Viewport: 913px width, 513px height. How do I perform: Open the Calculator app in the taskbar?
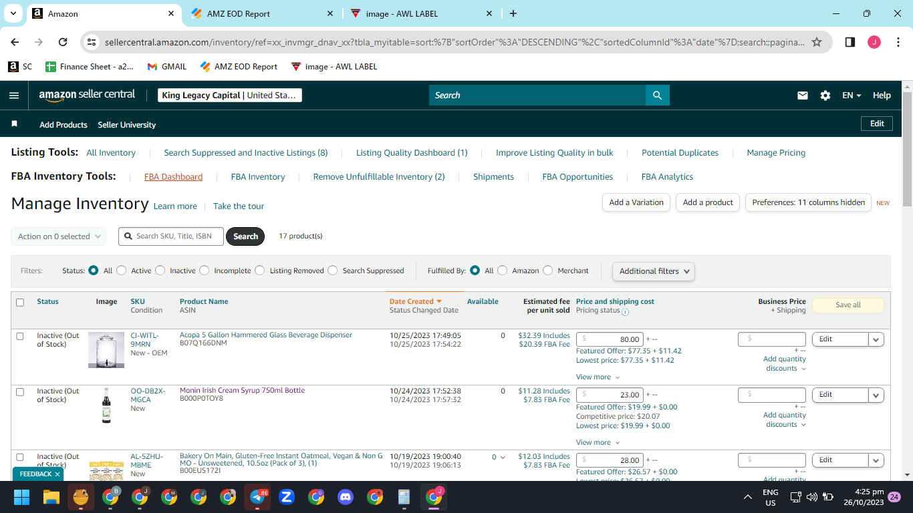(x=404, y=497)
